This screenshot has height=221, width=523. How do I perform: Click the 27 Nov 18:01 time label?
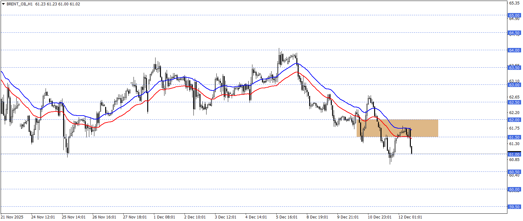(x=135, y=217)
